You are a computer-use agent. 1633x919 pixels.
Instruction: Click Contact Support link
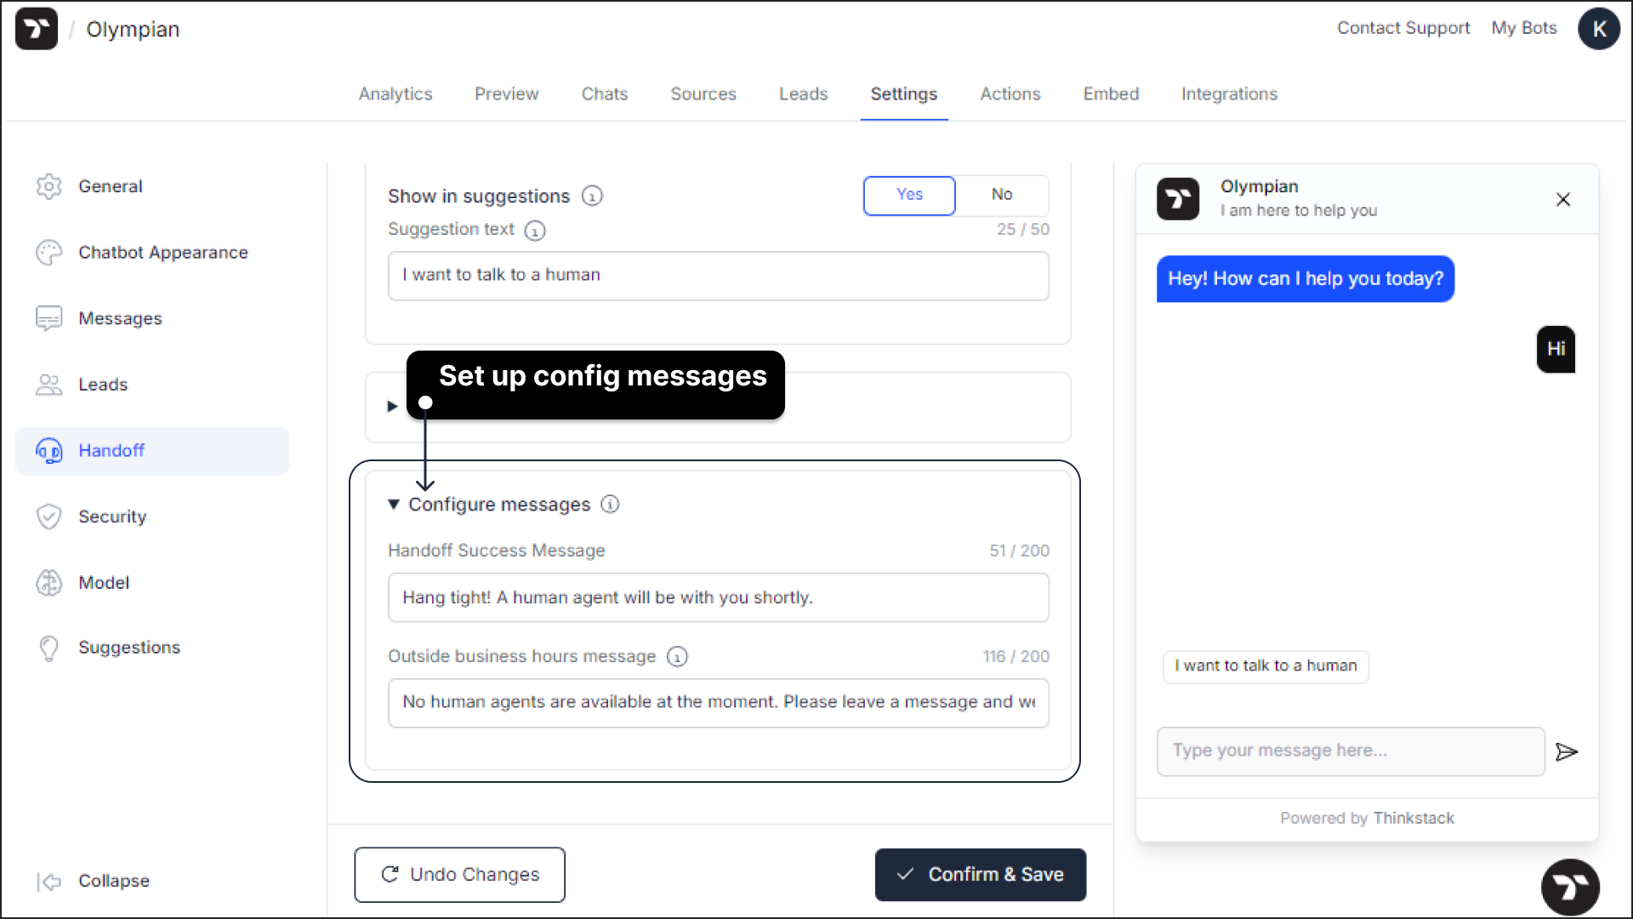pos(1403,28)
